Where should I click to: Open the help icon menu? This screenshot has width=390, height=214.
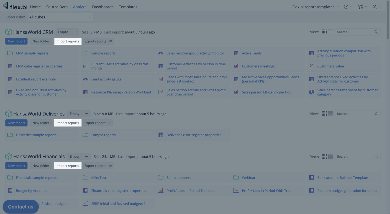[x=348, y=7]
